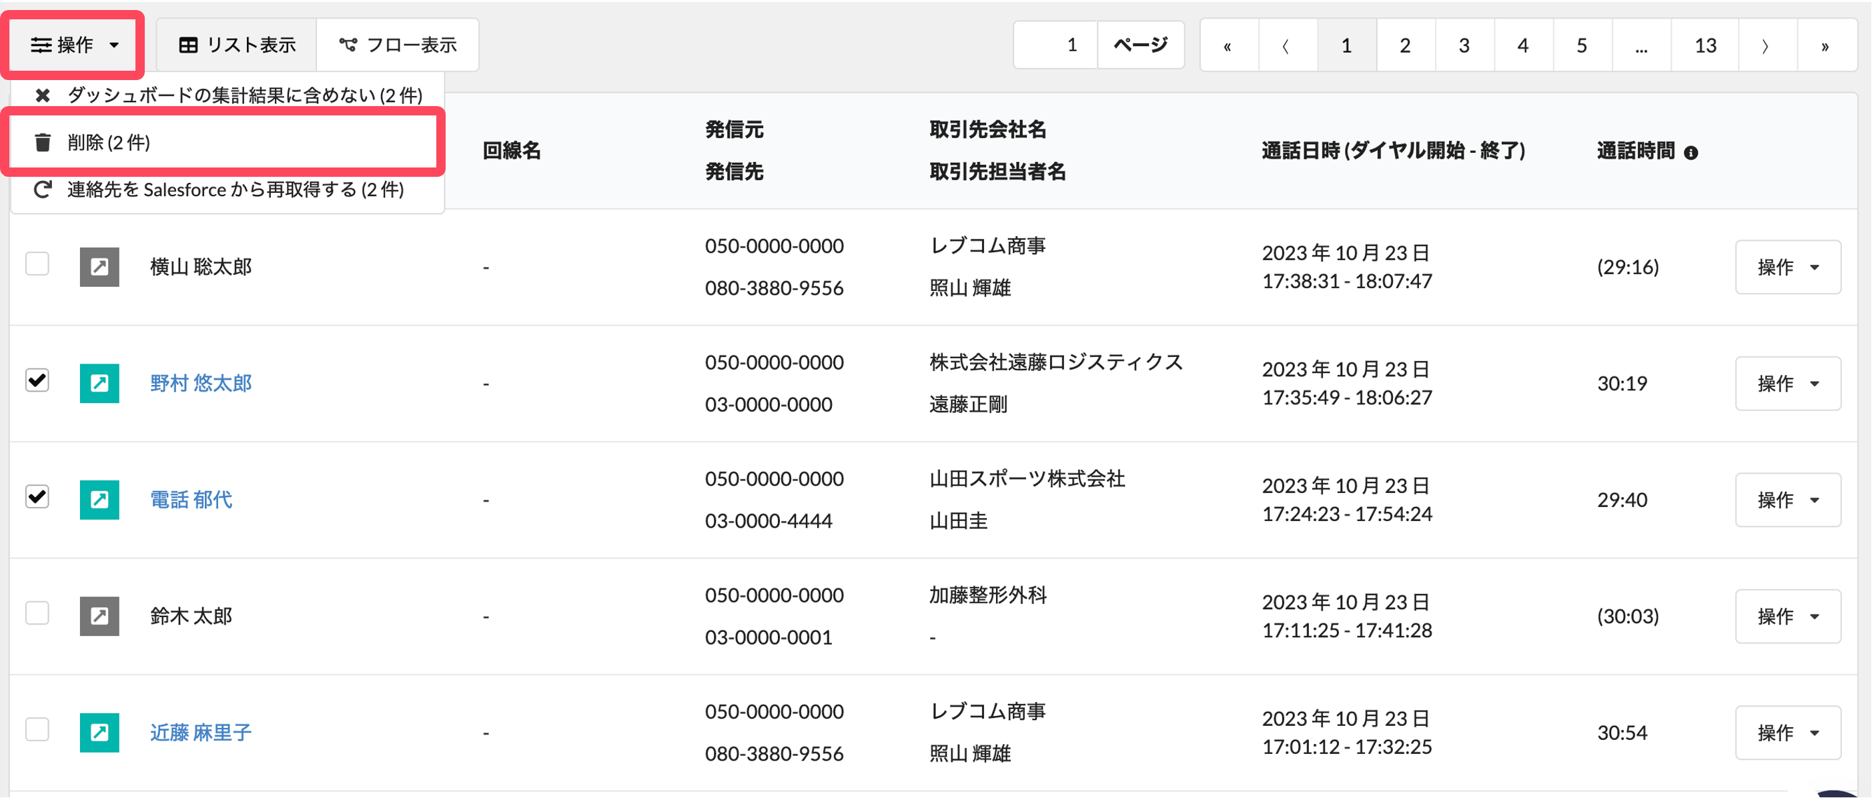Click 山田スポーツ株式会社 company name
This screenshot has width=1874, height=798.
click(x=1027, y=478)
